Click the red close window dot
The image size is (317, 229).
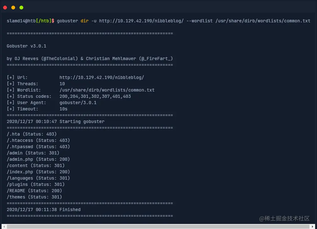coord(5,8)
